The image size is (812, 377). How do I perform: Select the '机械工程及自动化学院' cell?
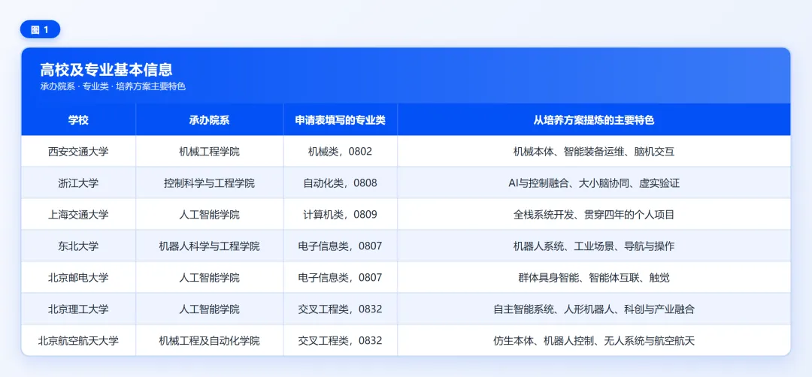point(209,341)
